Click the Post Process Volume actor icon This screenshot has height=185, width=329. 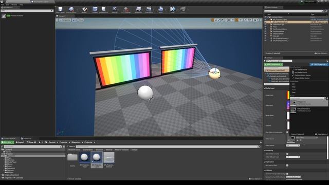[x=4, y=16]
